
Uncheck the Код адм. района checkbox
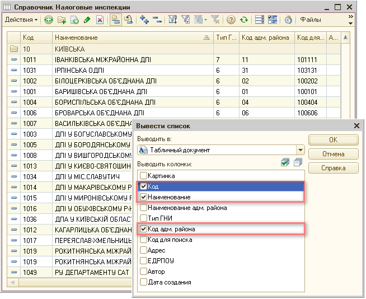(x=143, y=228)
